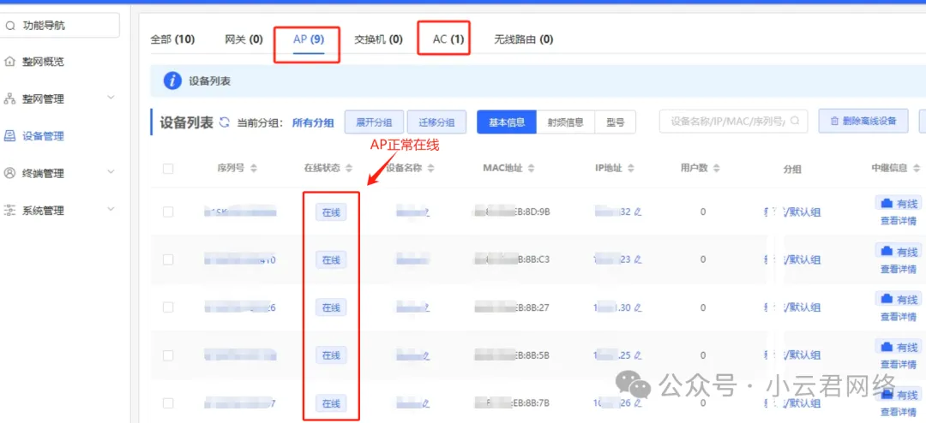This screenshot has height=423, width=926.
Task: Sort devices by 用户数 sort icon
Action: click(719, 169)
